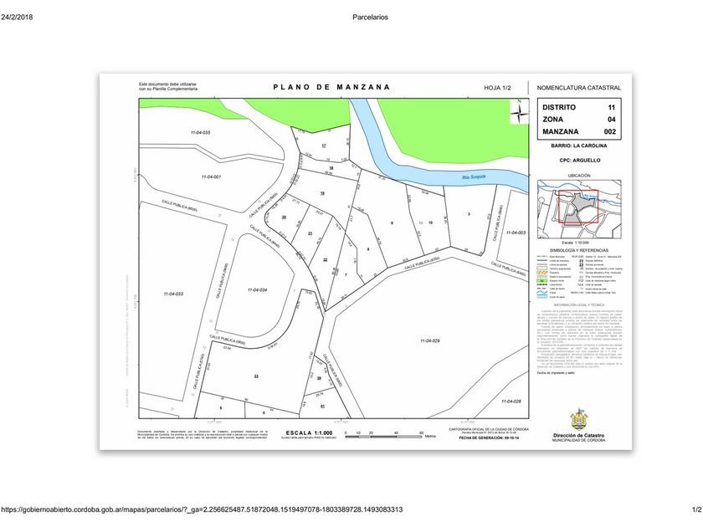Viewport: 703px width, 527px height.
Task: Click the "CPC: ARGUELLO" text
Action: tap(579, 160)
